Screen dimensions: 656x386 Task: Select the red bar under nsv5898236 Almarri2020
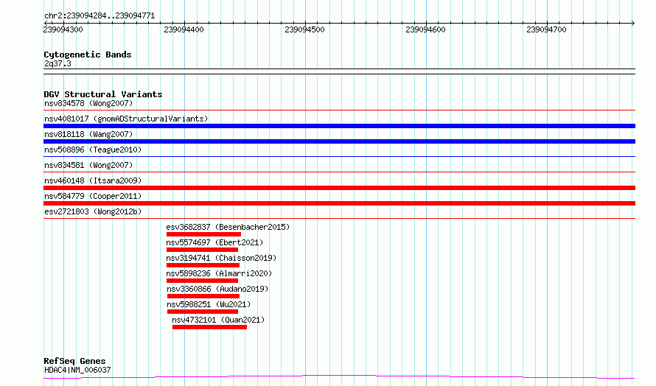click(202, 281)
